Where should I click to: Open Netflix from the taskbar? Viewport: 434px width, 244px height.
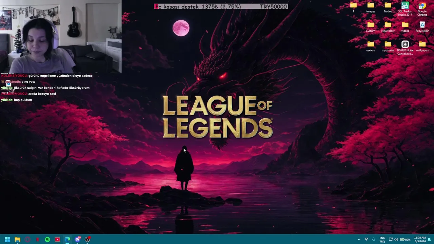[37, 240]
